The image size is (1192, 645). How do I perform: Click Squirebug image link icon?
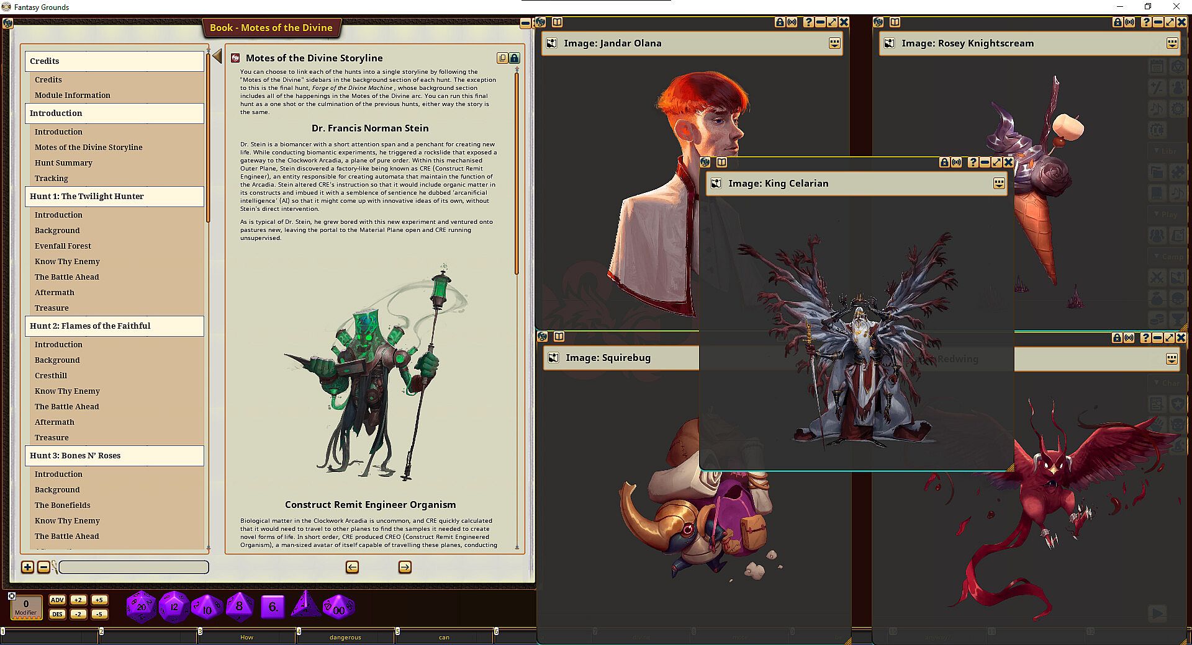[553, 358]
